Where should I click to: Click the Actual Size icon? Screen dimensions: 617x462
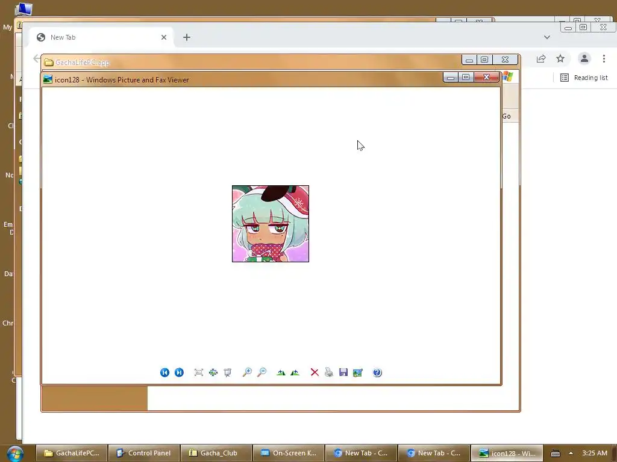pos(213,372)
